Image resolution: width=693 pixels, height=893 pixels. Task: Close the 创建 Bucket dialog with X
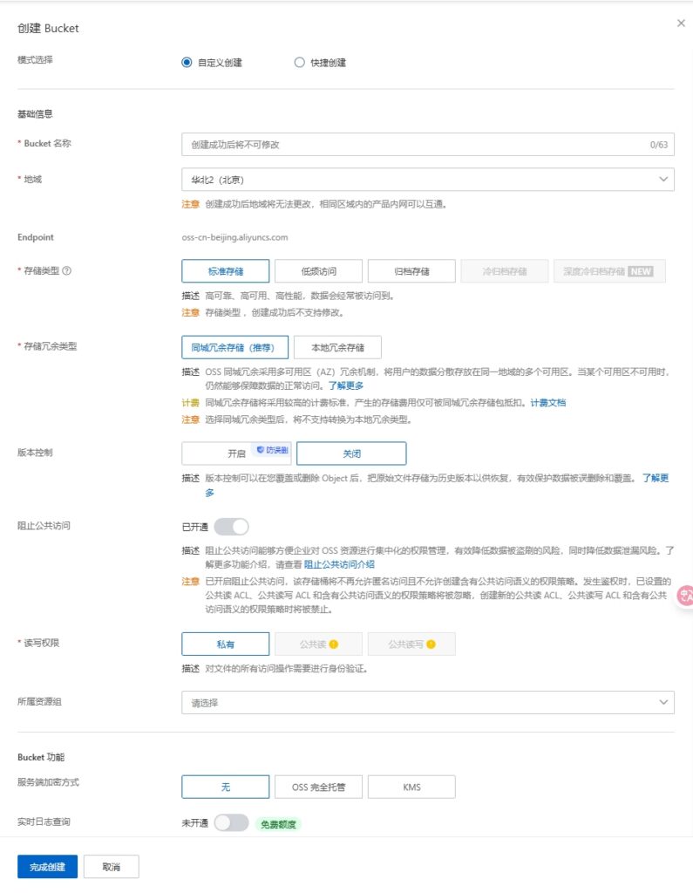coord(681,24)
